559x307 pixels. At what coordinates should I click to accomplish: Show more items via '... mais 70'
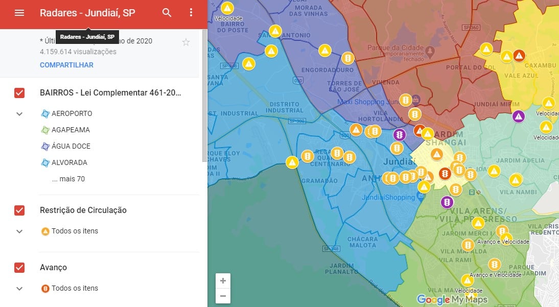point(68,179)
